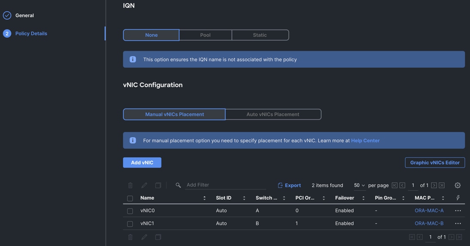Image resolution: width=470 pixels, height=246 pixels.
Task: Select the vNIC1 row checkbox
Action: pos(130,224)
